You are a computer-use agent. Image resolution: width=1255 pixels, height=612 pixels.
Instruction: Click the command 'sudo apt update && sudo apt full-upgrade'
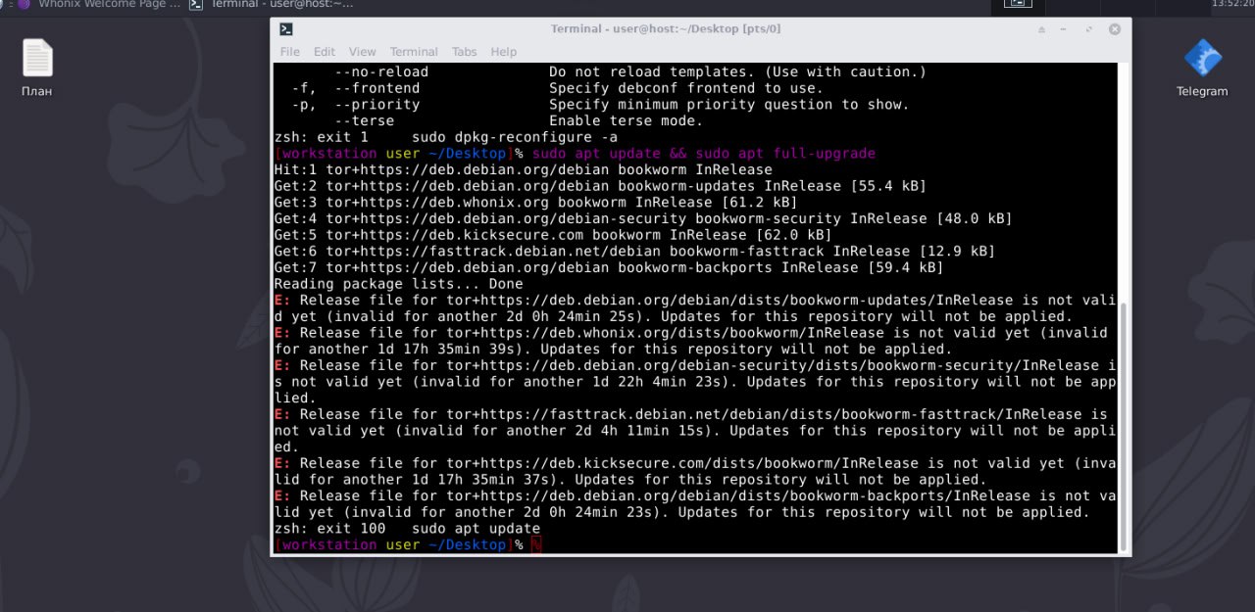coord(704,154)
